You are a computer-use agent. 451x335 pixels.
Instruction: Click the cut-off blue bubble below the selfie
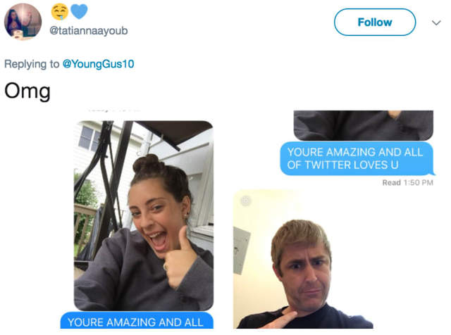coord(137,322)
